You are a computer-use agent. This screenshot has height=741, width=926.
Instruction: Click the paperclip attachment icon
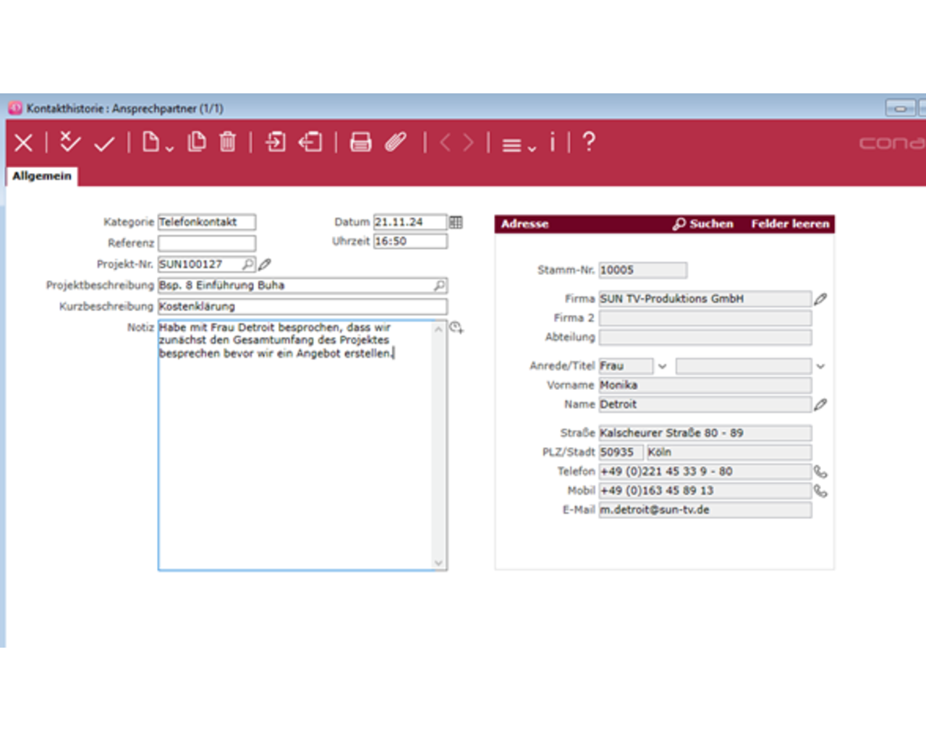[396, 142]
